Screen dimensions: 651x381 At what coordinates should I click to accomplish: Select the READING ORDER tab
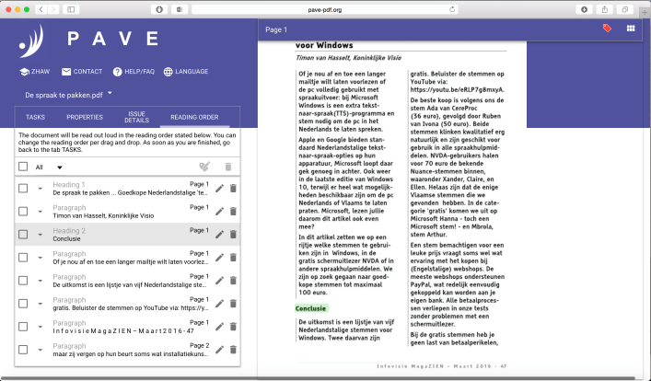(194, 117)
